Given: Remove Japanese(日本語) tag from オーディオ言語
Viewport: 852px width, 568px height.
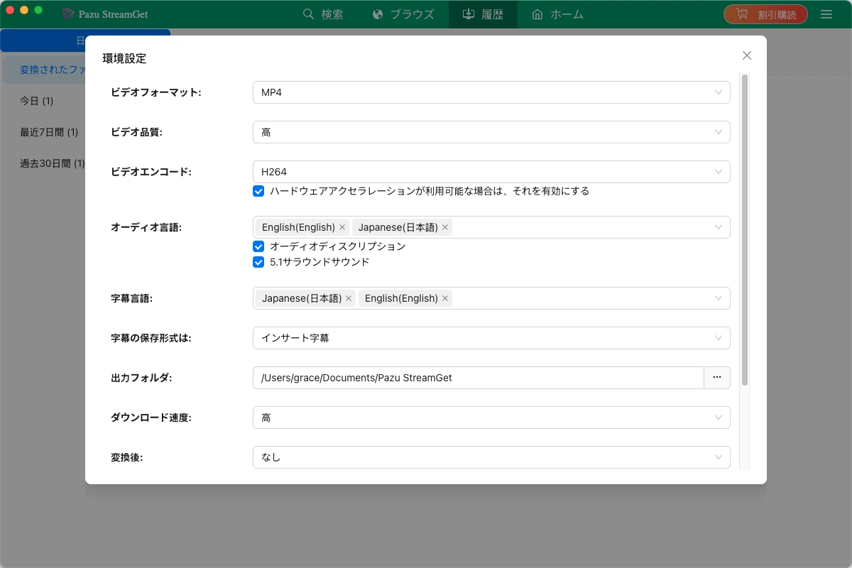Looking at the screenshot, I should pos(445,227).
